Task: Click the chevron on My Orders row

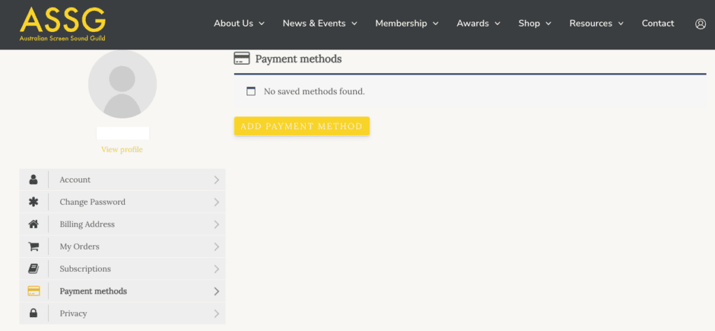Action: click(x=216, y=247)
